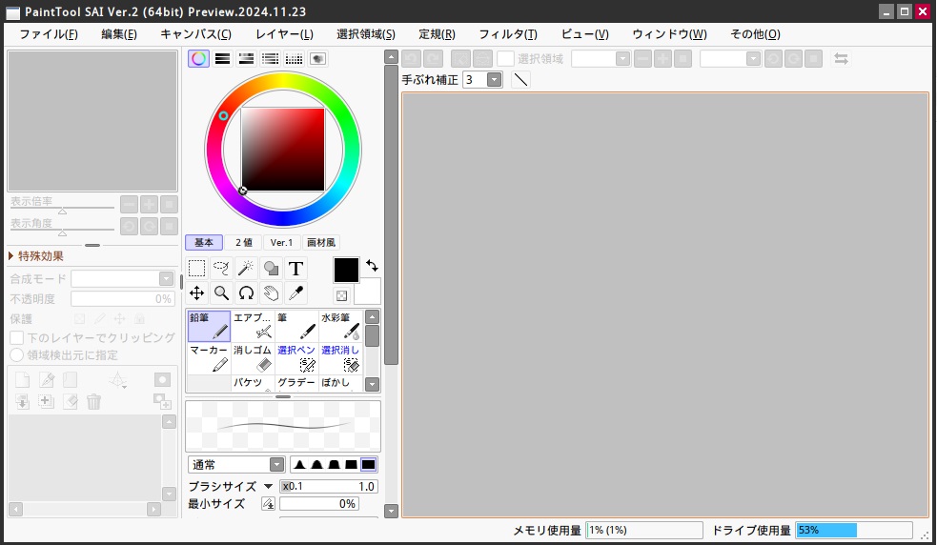Activate the Zoom magnifier tool
The width and height of the screenshot is (937, 545).
click(221, 293)
